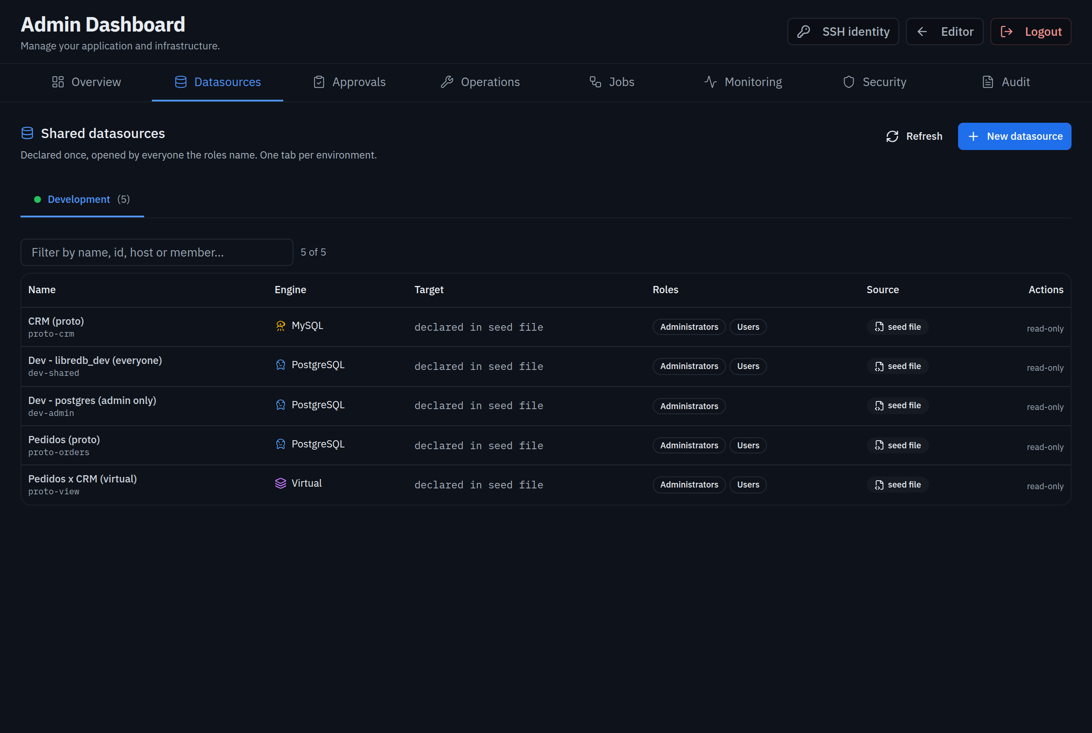Click the MySQL engine icon for CRM (proto)
Screen dimensions: 1092x733
pyautogui.click(x=281, y=326)
